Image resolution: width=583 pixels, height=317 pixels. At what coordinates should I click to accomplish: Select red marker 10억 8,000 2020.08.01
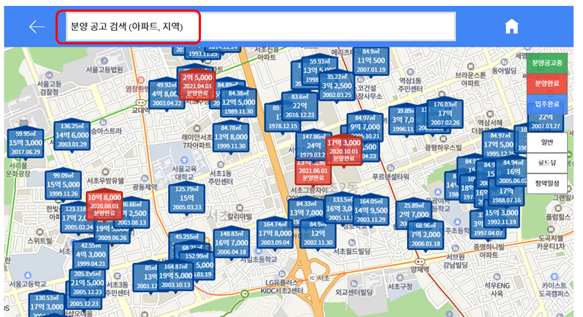click(x=104, y=205)
